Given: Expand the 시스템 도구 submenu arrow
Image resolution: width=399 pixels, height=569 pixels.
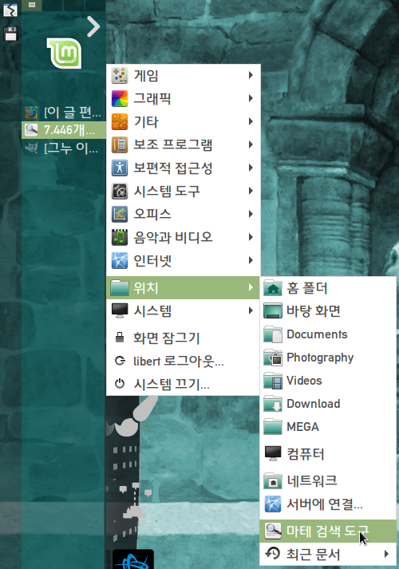Looking at the screenshot, I should click(x=251, y=191).
